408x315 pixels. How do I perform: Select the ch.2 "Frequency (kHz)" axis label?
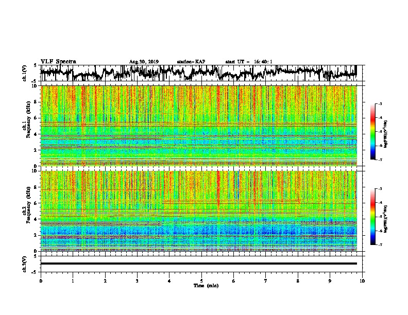pyautogui.click(x=28, y=205)
